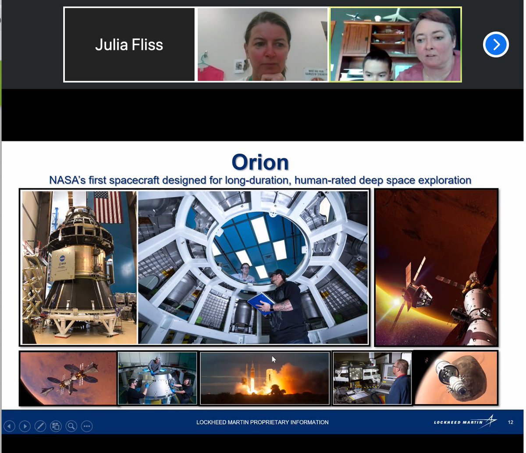Select the pen annotation tool

40,425
